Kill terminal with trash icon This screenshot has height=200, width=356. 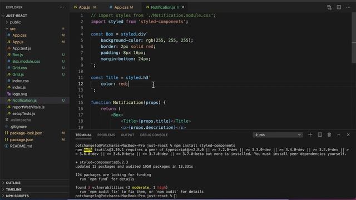click(329, 134)
